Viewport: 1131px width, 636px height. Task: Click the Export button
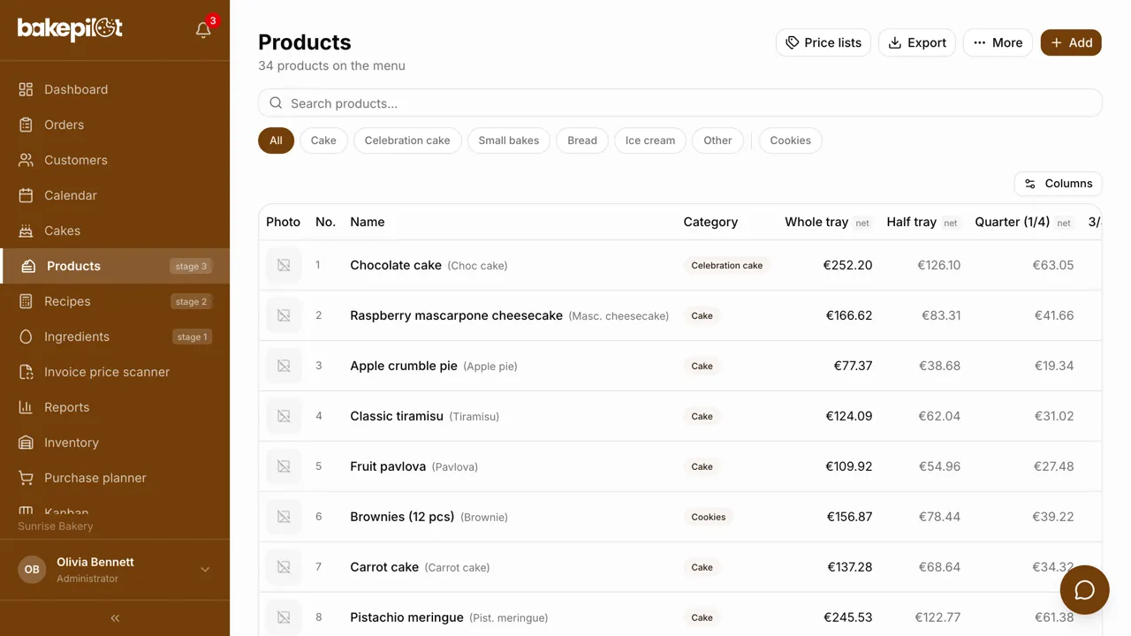[916, 42]
